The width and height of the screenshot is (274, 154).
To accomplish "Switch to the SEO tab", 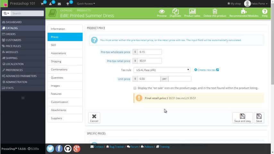I will tap(65, 45).
